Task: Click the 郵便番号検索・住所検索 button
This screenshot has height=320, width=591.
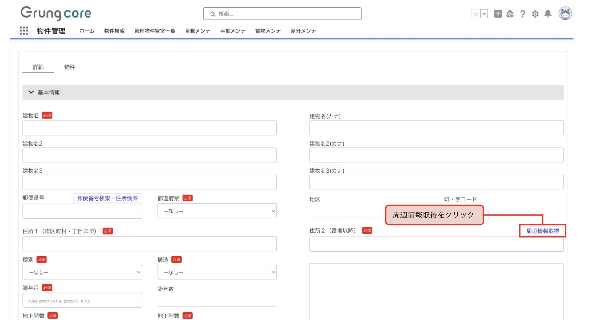Action: coord(107,198)
